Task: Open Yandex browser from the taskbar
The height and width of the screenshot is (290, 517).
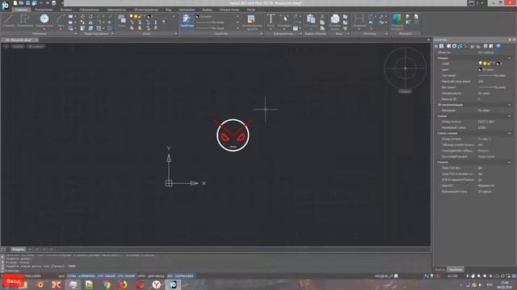Action: tap(156, 284)
